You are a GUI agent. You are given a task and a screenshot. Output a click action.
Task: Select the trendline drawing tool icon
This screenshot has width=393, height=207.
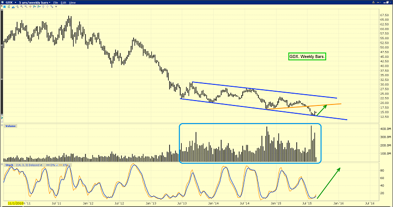52,6
